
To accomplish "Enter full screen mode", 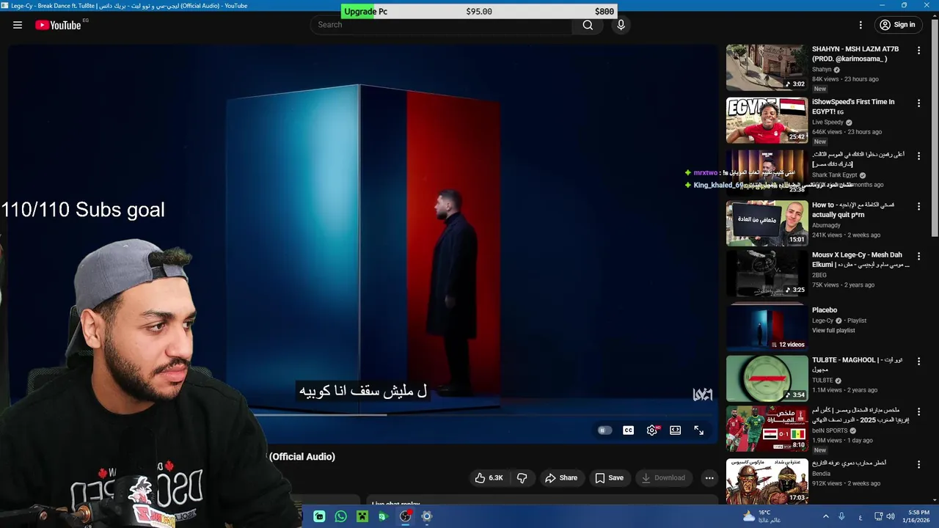I will pos(698,430).
